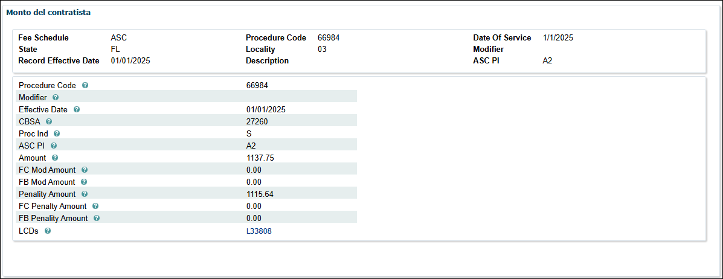The height and width of the screenshot is (279, 723).
Task: Open the Modifier help tooltip icon
Action: tap(56, 98)
